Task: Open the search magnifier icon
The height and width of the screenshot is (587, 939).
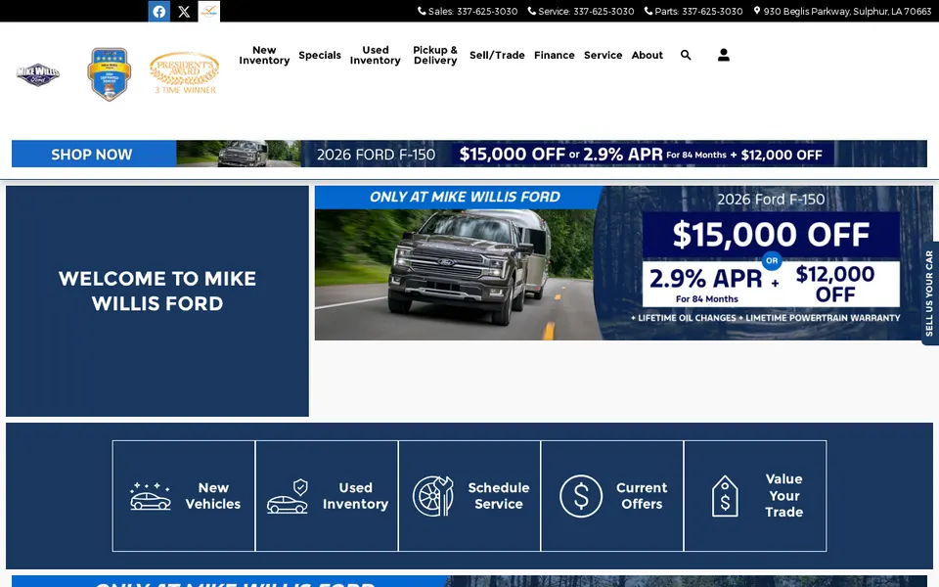Action: pos(686,55)
